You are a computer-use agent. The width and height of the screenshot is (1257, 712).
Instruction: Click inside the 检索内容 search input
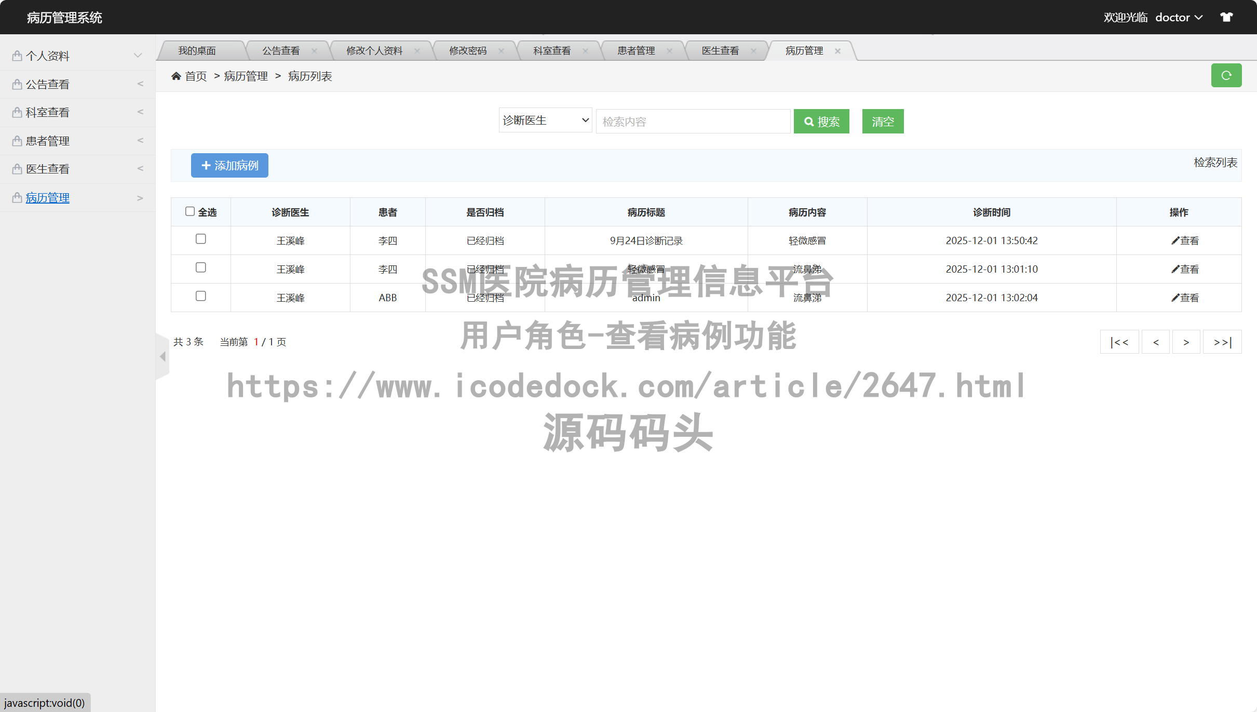[693, 121]
